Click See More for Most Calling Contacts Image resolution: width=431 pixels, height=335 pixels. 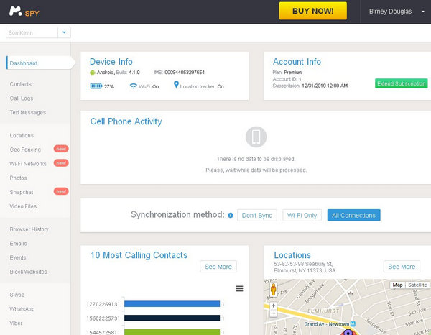pos(218,267)
